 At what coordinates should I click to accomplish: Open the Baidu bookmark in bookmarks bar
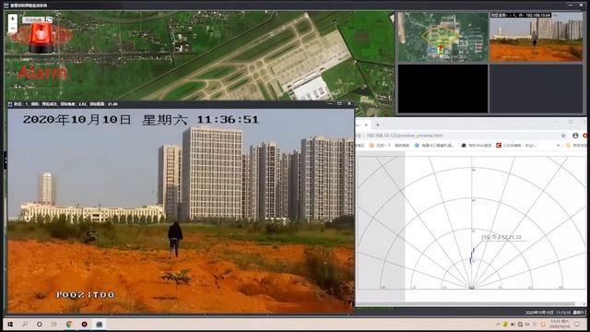click(389, 146)
